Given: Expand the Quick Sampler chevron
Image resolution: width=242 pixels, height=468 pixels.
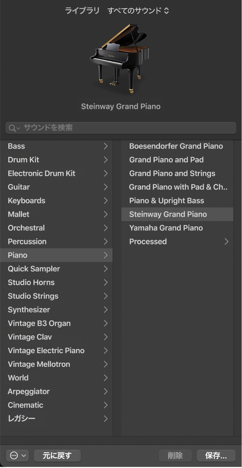Looking at the screenshot, I should coord(106,269).
